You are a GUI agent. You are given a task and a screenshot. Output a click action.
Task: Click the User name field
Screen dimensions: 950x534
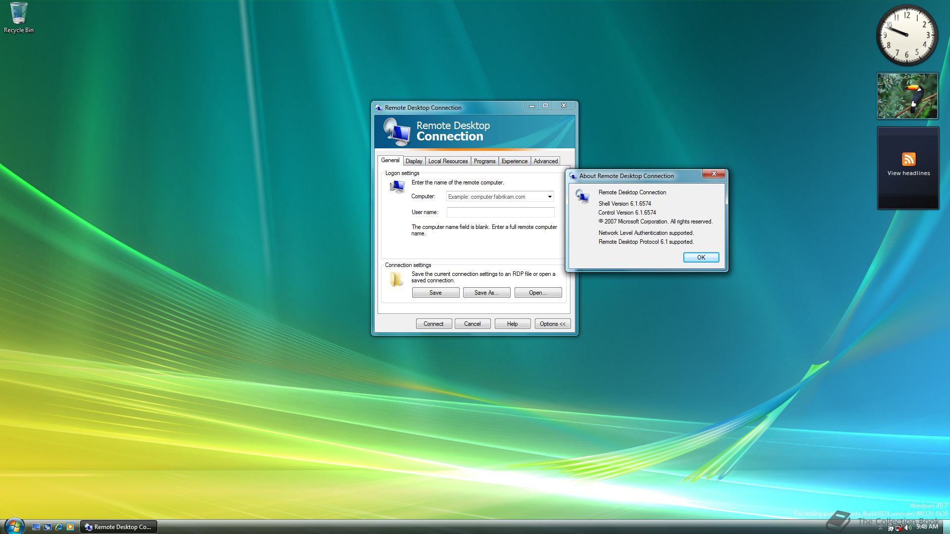pyautogui.click(x=500, y=212)
